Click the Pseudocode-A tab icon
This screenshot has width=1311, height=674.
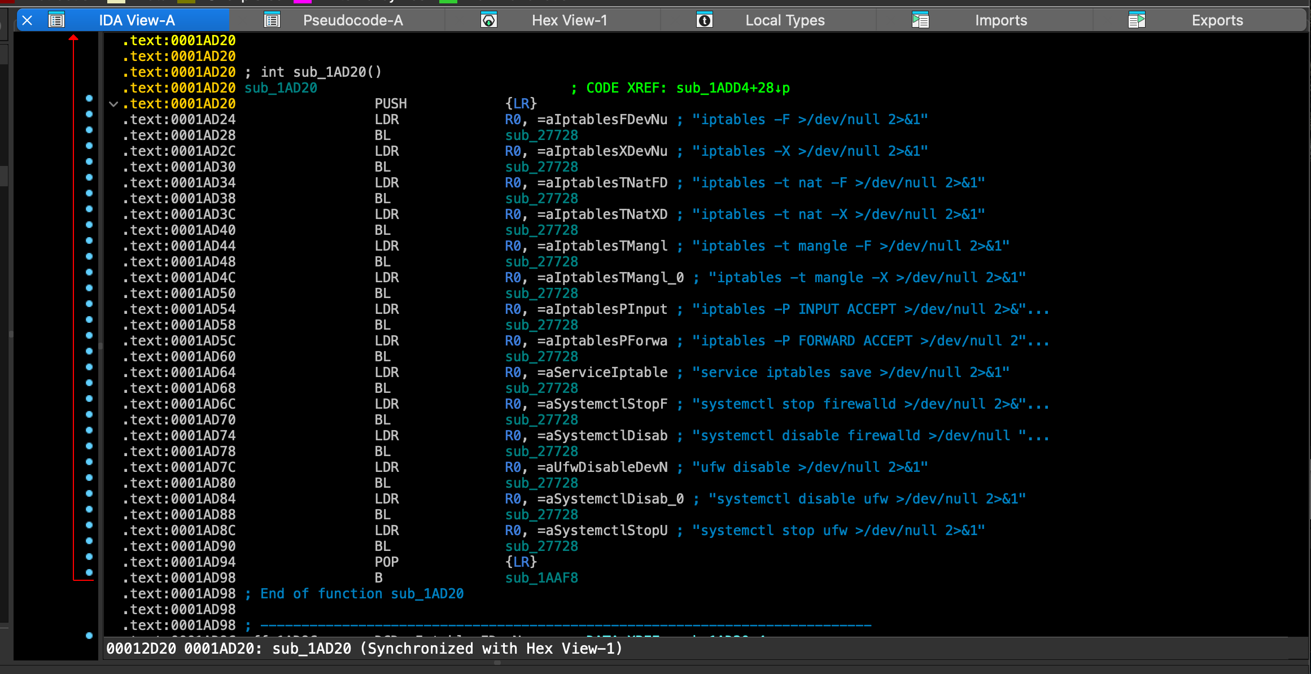272,21
